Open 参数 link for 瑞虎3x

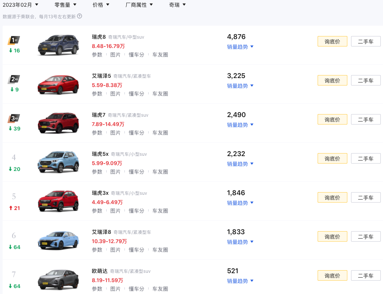pos(97,211)
